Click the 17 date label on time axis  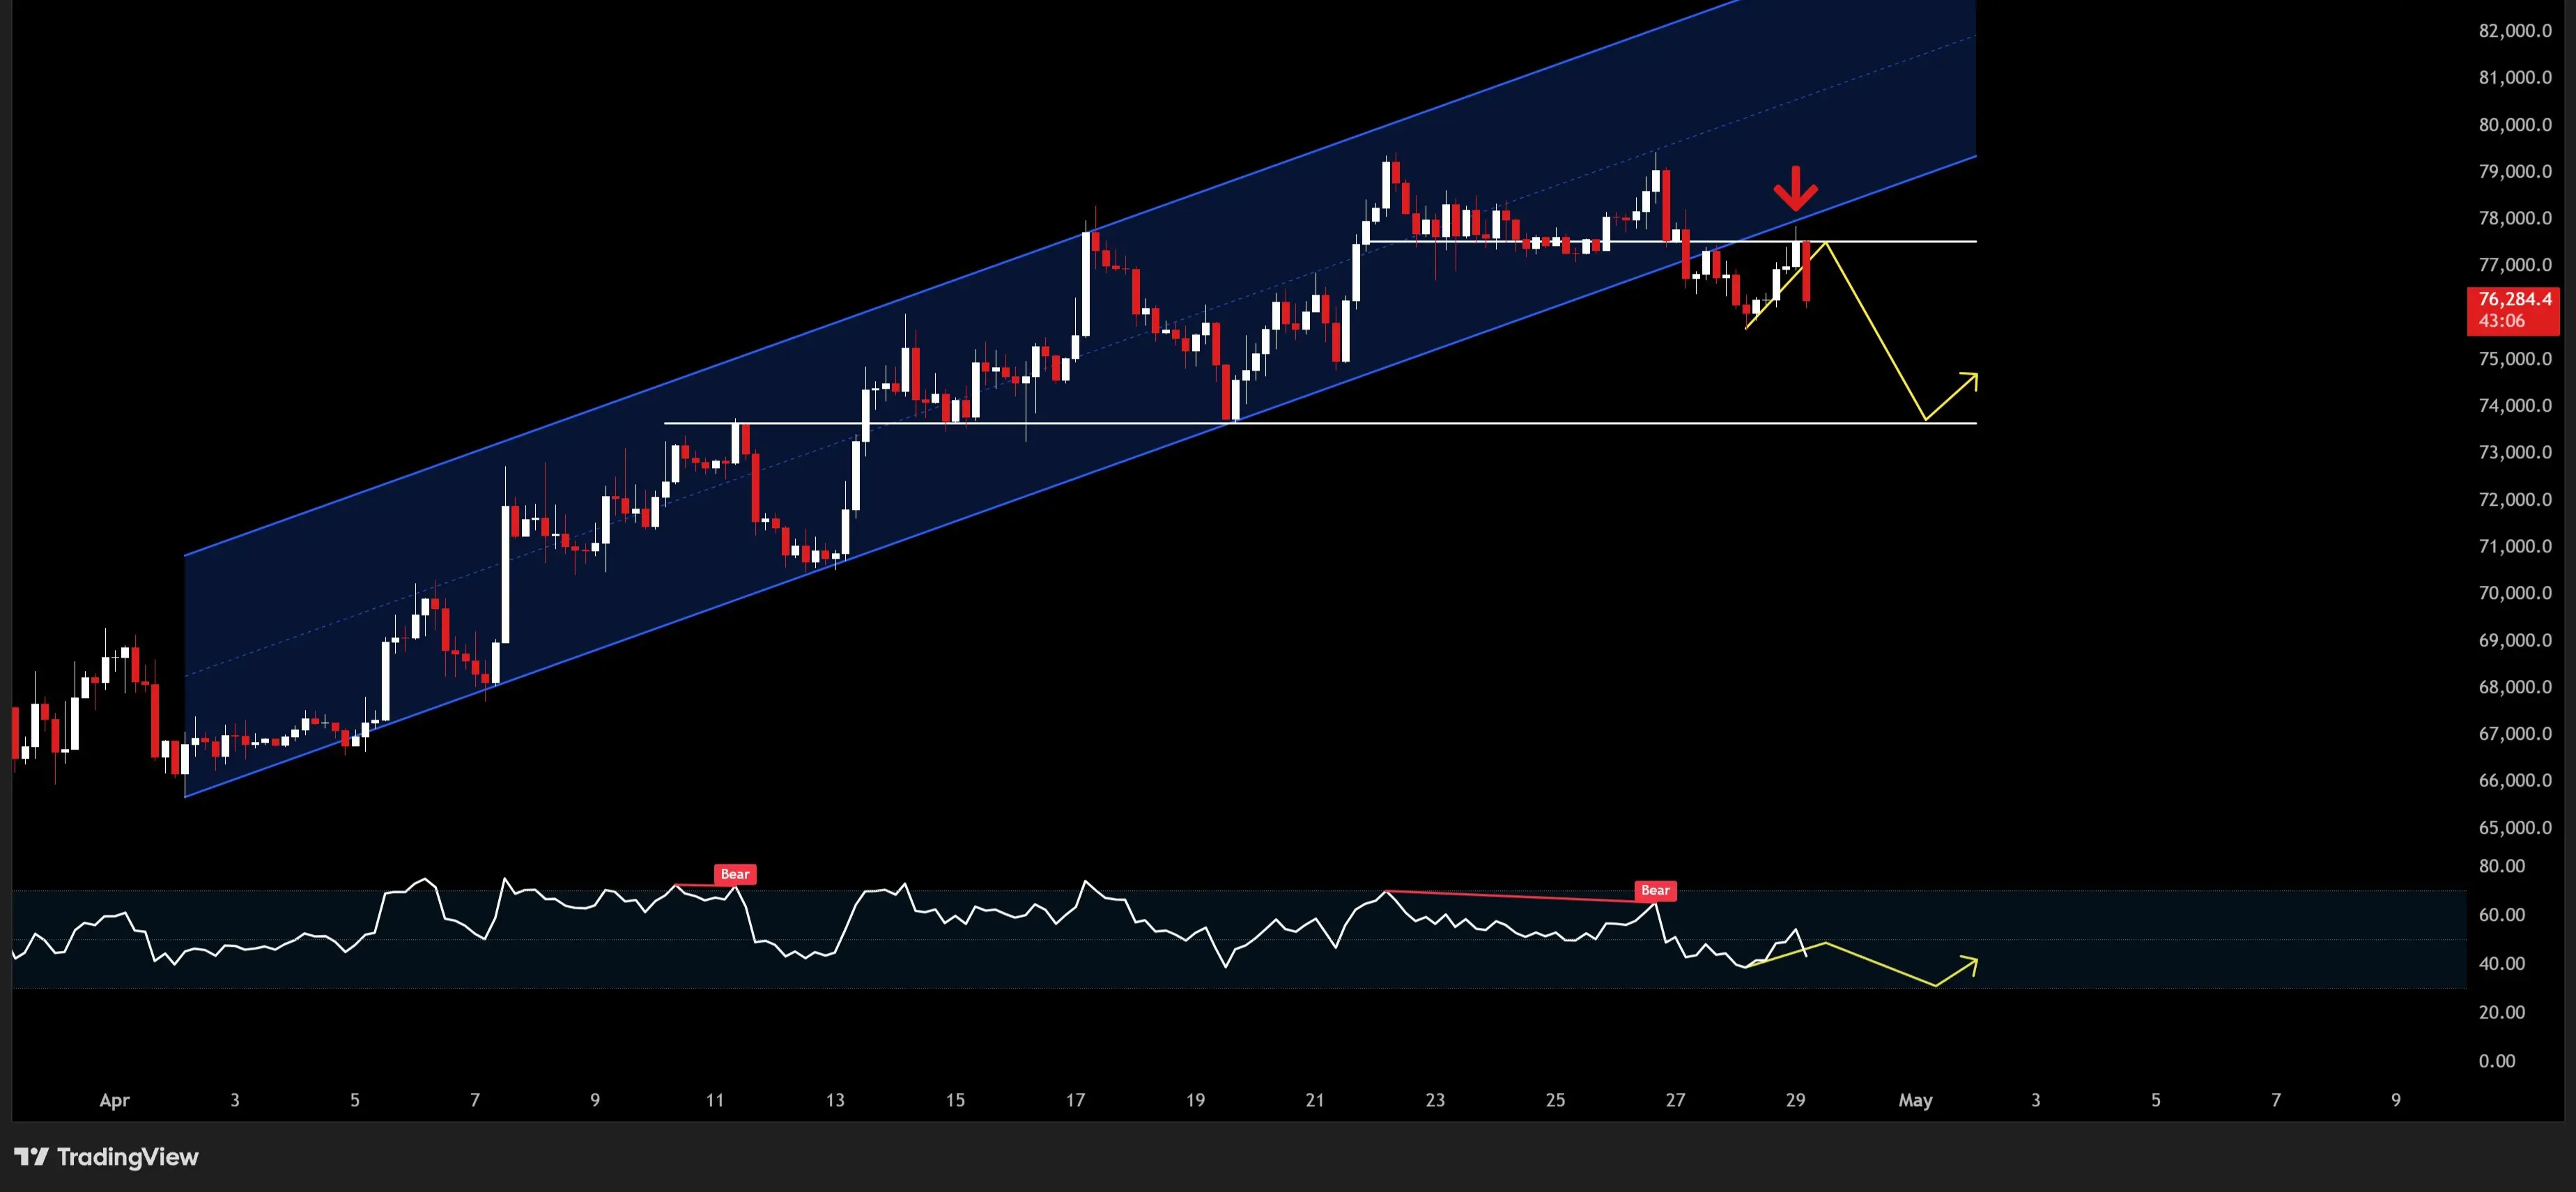click(1075, 1100)
